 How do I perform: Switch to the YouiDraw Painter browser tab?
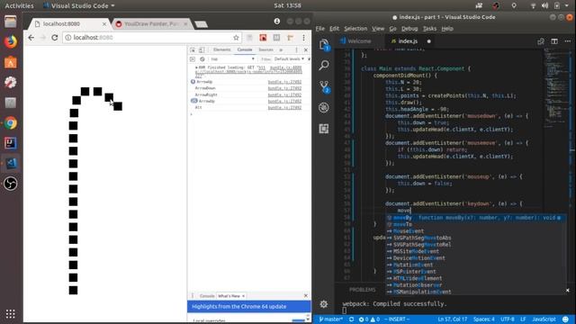point(150,24)
